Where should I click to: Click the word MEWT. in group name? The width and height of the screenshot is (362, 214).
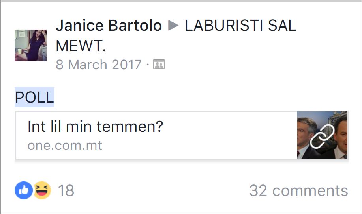click(x=81, y=46)
